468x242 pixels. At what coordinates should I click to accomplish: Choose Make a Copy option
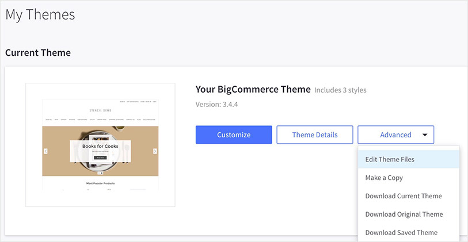pyautogui.click(x=408, y=178)
